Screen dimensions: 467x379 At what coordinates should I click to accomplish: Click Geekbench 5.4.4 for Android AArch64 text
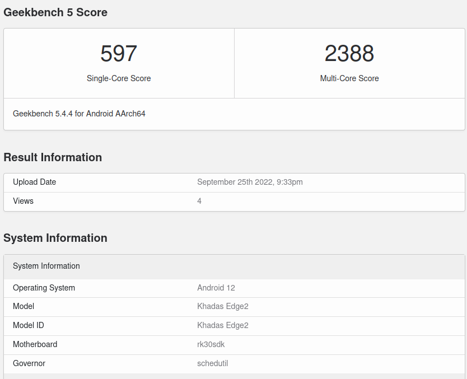tap(79, 114)
